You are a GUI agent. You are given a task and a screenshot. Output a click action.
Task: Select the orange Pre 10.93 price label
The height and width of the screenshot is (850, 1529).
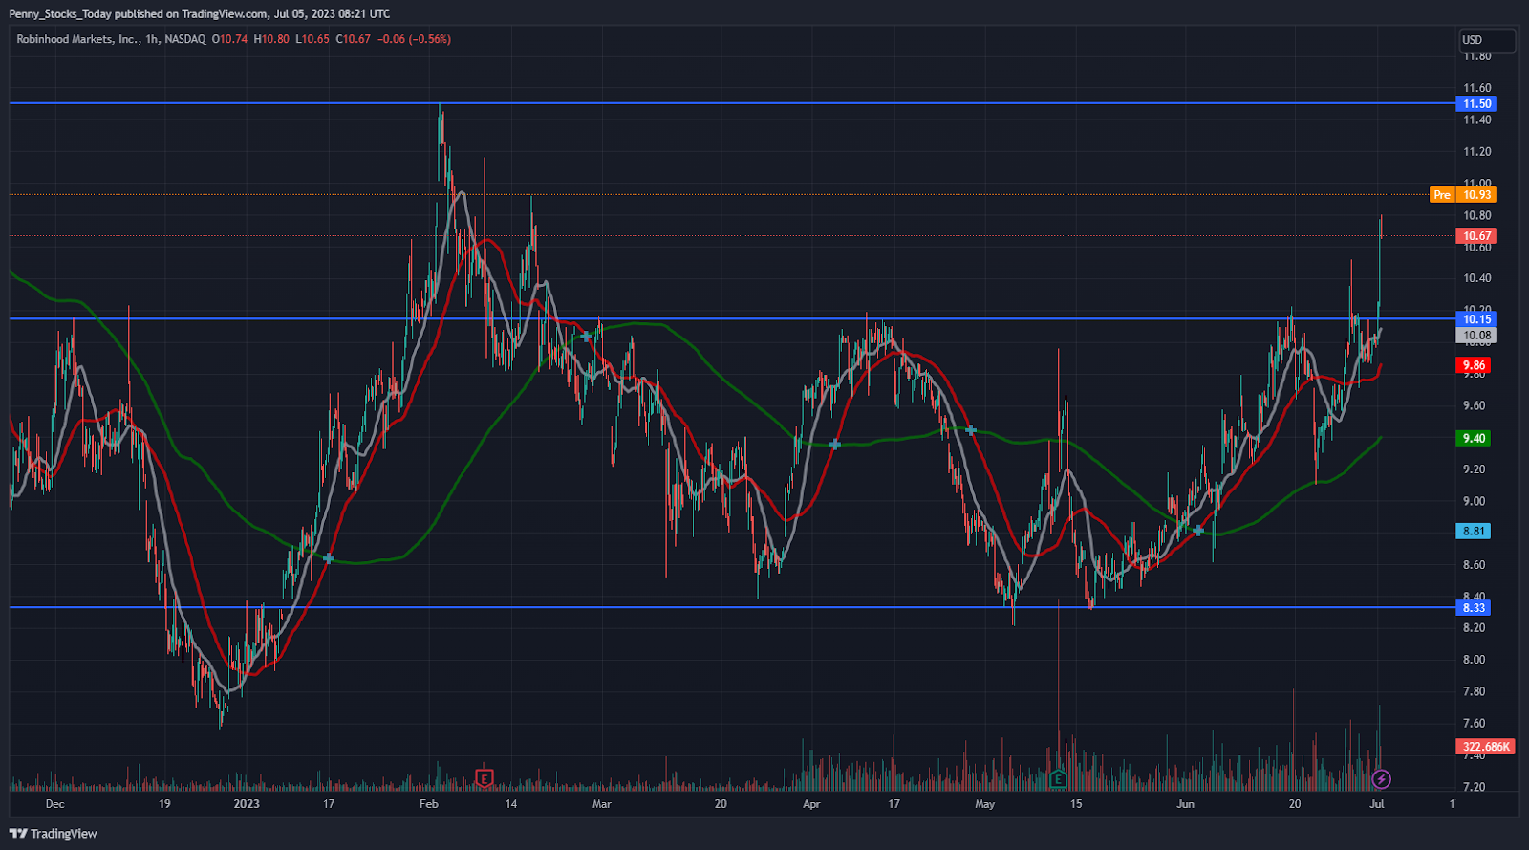[1463, 195]
